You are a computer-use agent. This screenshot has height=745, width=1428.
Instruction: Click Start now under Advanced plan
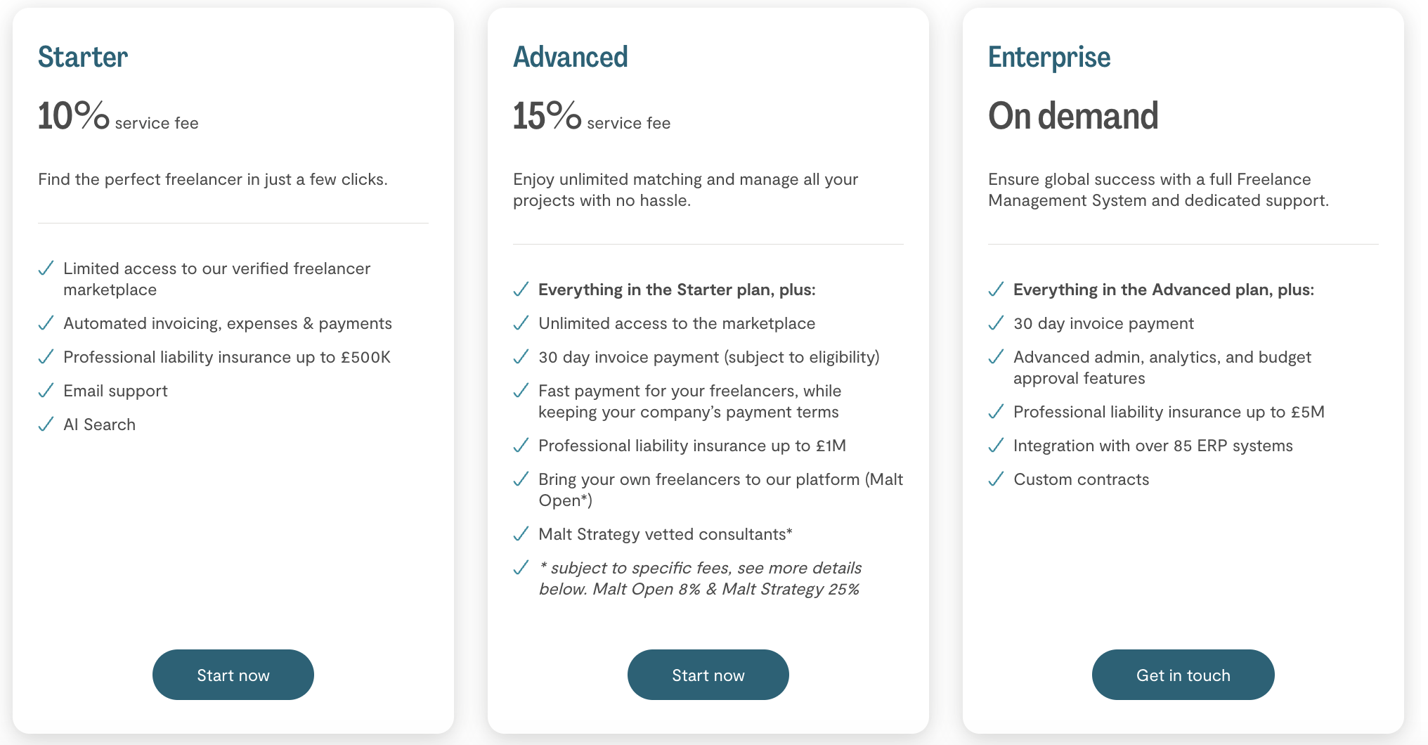[x=708, y=675]
